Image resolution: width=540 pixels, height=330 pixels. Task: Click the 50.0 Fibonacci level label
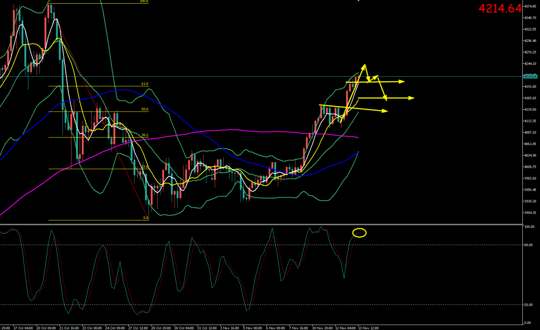pyautogui.click(x=144, y=109)
